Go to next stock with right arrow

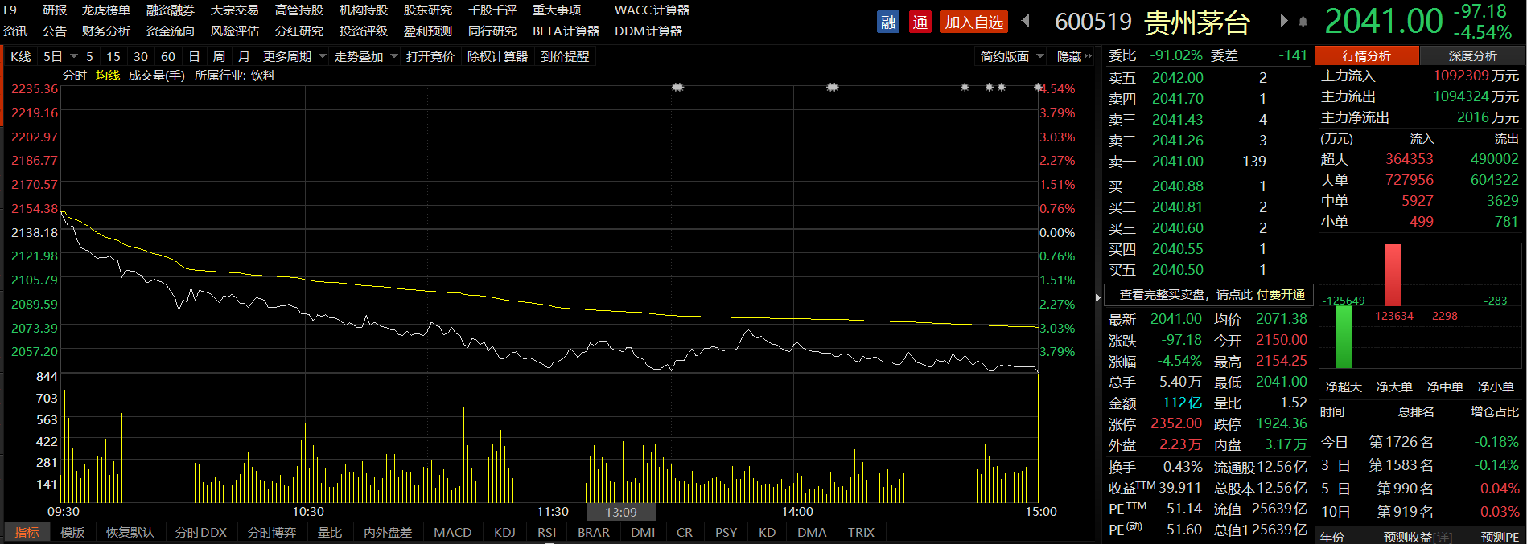click(x=1284, y=21)
